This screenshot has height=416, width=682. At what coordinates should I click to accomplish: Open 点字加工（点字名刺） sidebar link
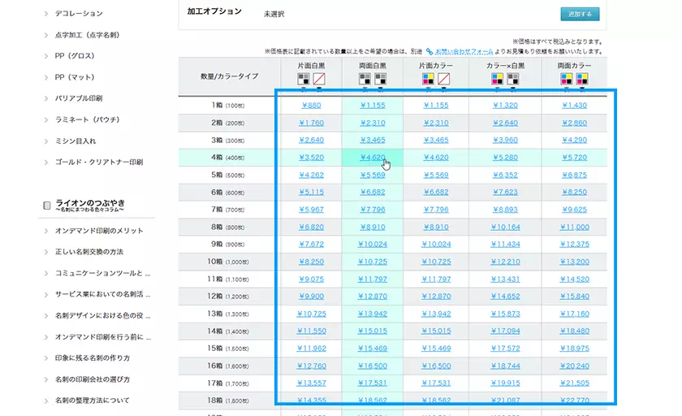click(x=87, y=35)
